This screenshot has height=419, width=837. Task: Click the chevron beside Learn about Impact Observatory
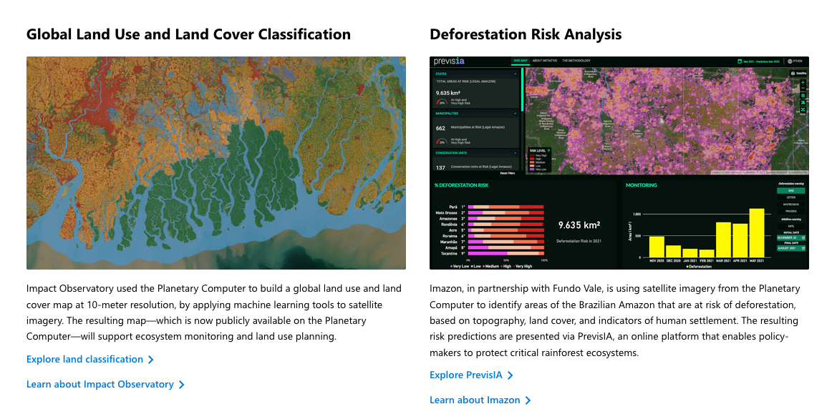(x=182, y=385)
